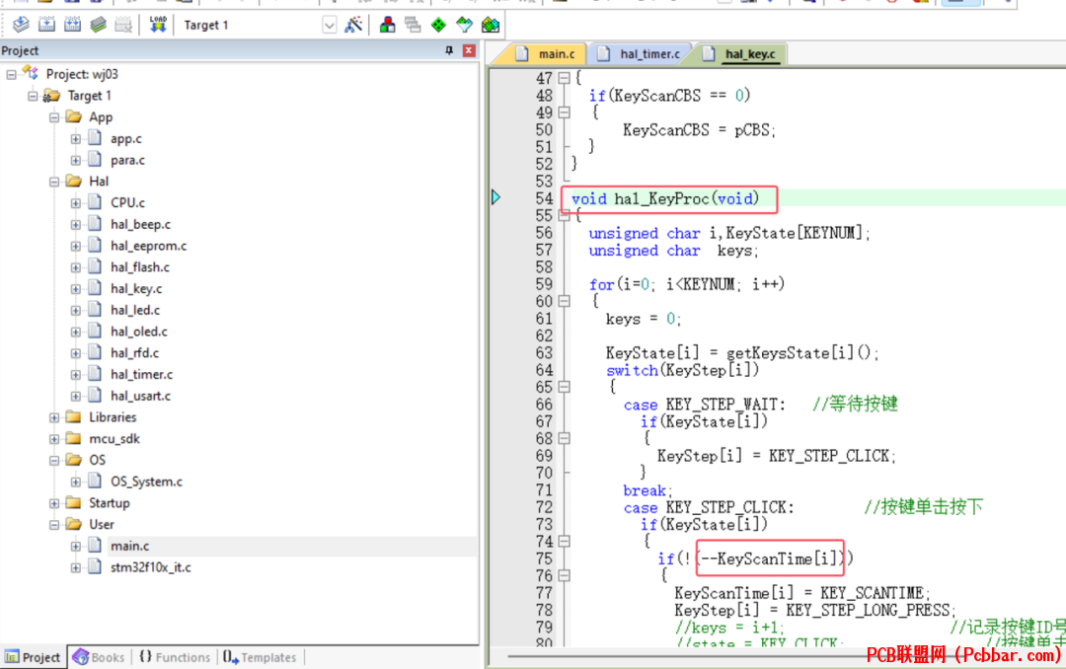Select CPU.c in the Hal group
Image resolution: width=1066 pixels, height=669 pixels.
click(x=127, y=203)
